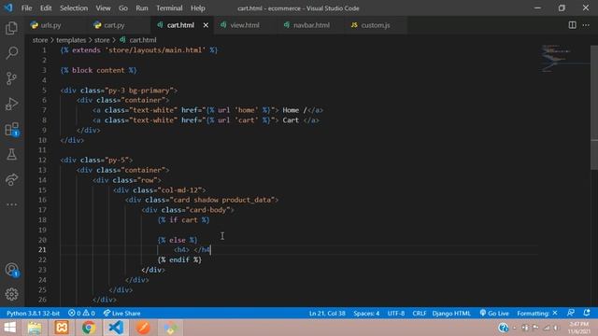Viewport: 598px width, 336px height.
Task: Open feedback icon in status bar
Action: tap(571, 314)
